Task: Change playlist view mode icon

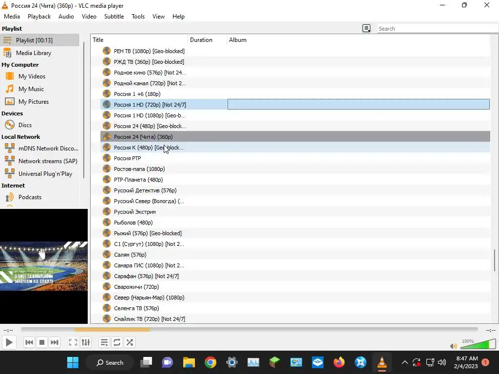Action: click(x=366, y=29)
